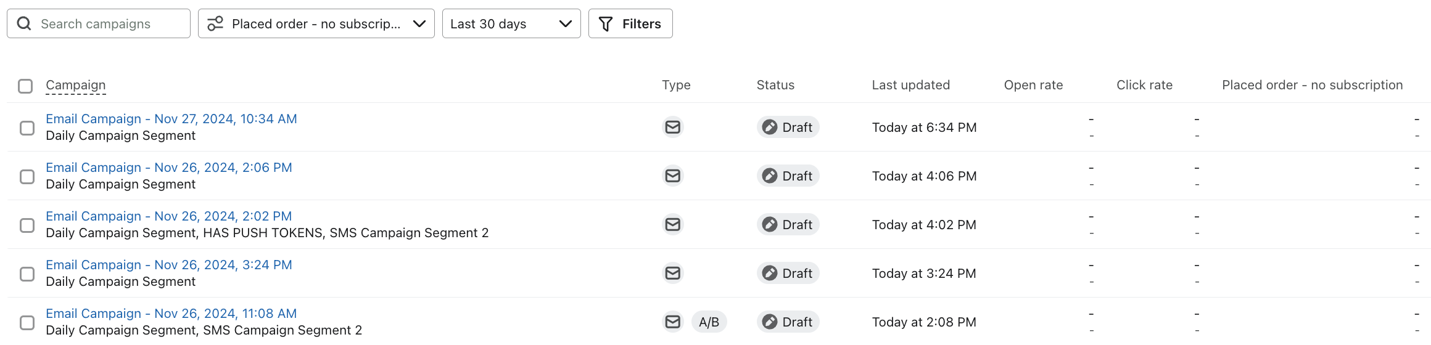Click the funnel icon in Filters
Viewport: 1431px width, 345px height.
click(x=606, y=24)
